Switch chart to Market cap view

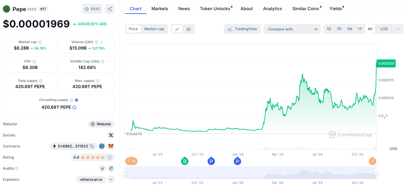tap(154, 29)
